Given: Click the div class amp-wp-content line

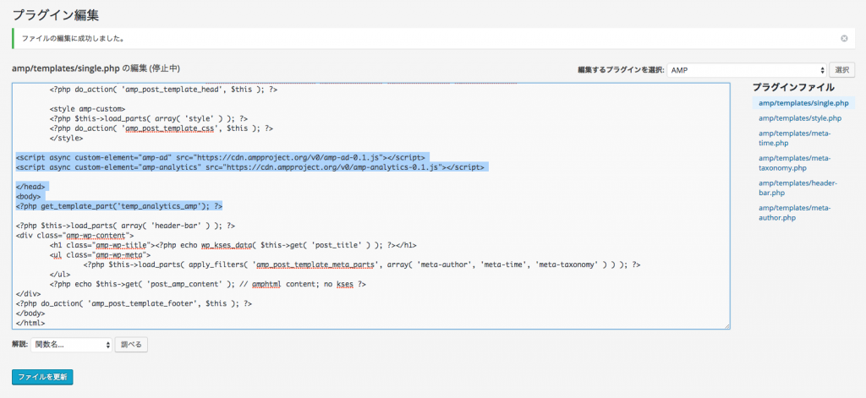Looking at the screenshot, I should [x=75, y=235].
